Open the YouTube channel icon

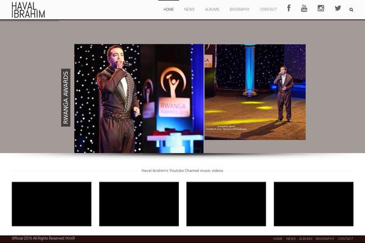click(304, 8)
